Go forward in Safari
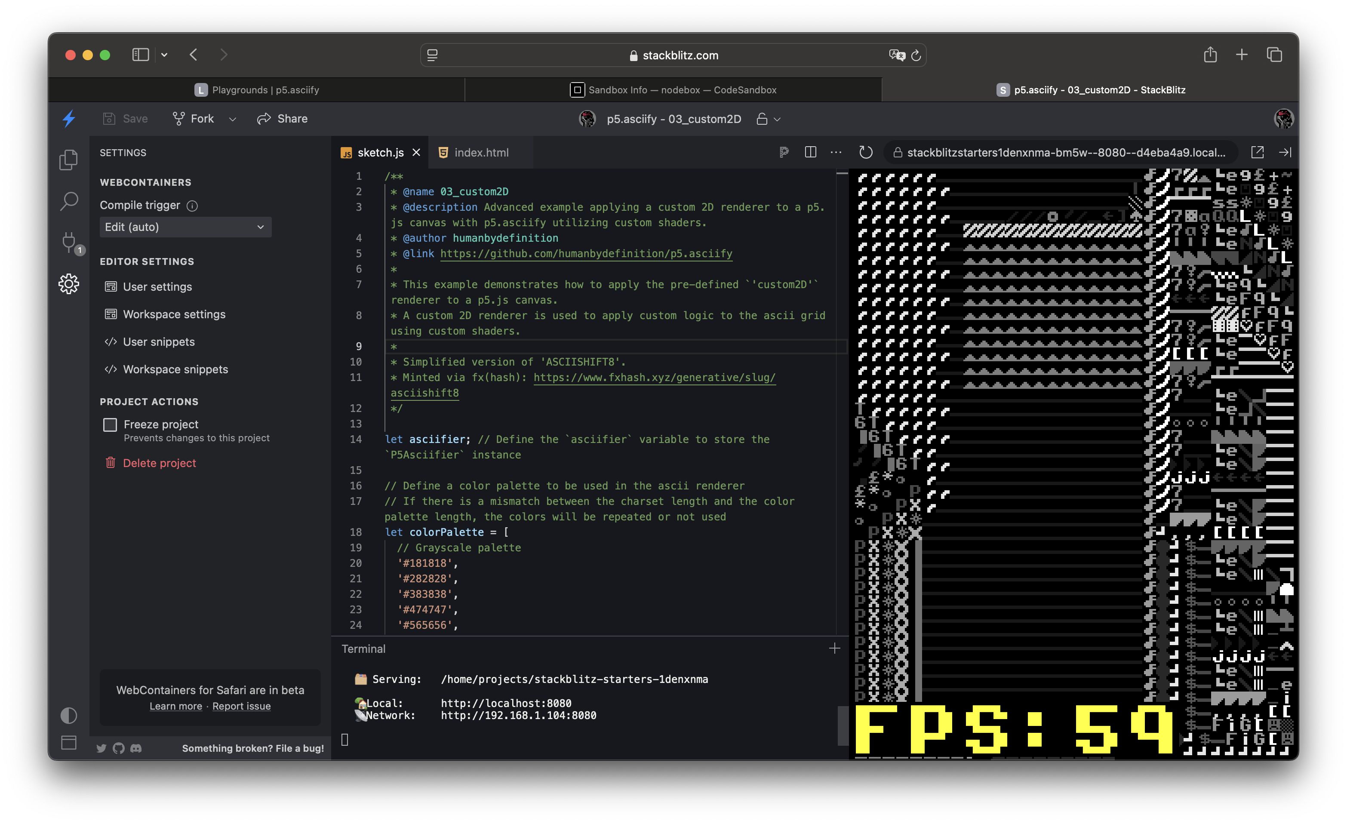Image resolution: width=1347 pixels, height=824 pixels. 224,55
